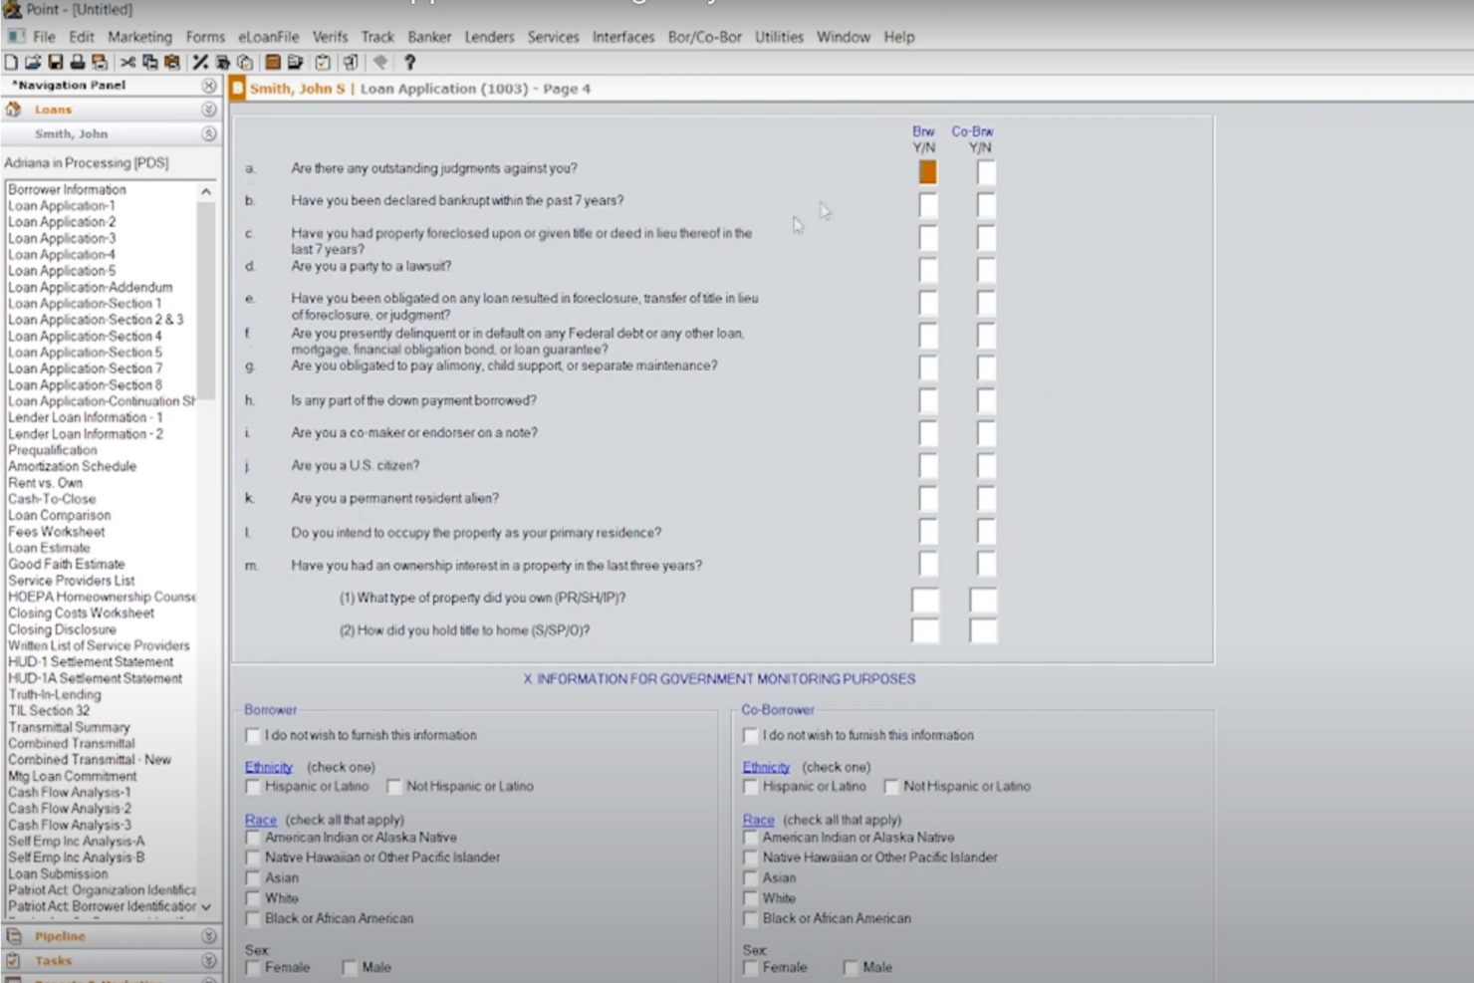Screen dimensions: 1474x983
Task: Select Closing Disclosure in the form list
Action: pos(62,629)
